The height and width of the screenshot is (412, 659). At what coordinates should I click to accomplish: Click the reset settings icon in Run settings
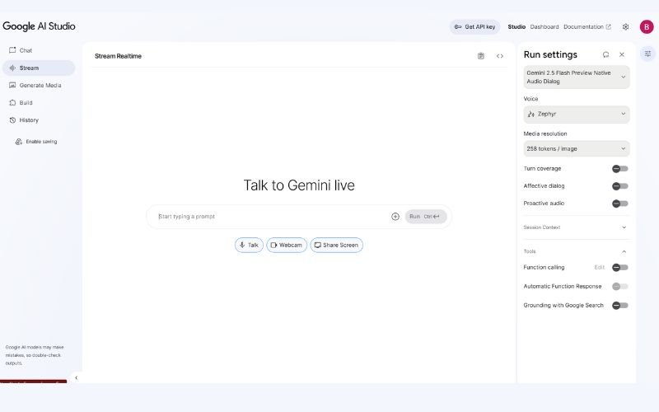coord(606,54)
